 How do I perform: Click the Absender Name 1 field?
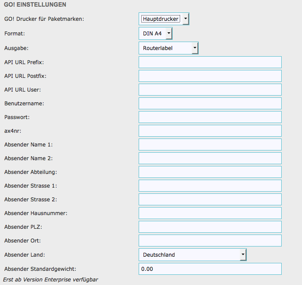tap(210, 145)
